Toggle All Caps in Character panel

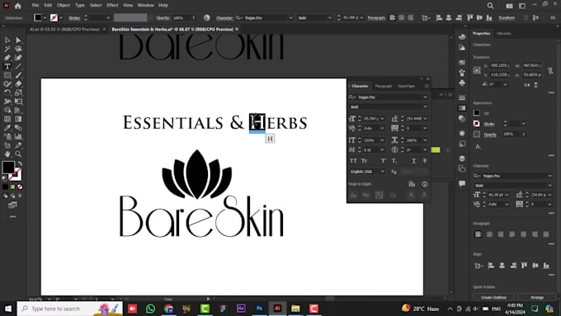(353, 161)
